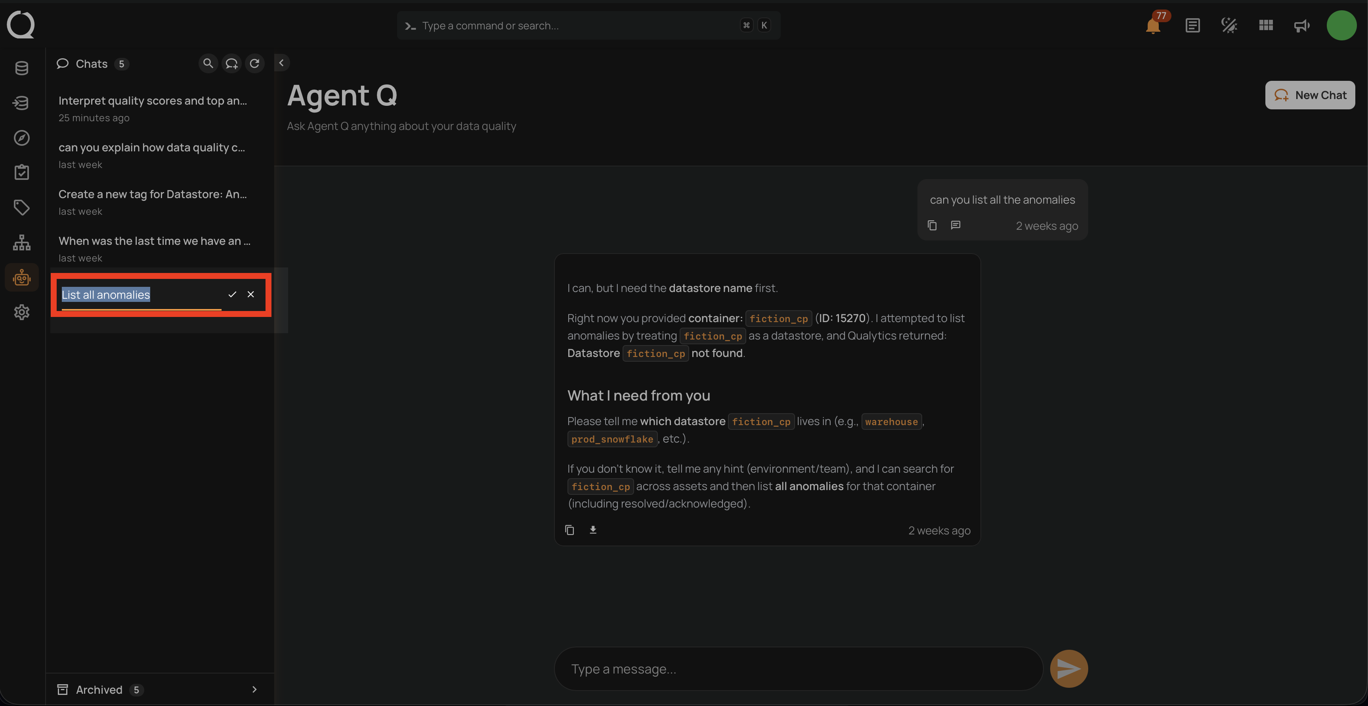Open 'Interpret quality scores' chat
The image size is (1368, 706).
pyautogui.click(x=153, y=108)
